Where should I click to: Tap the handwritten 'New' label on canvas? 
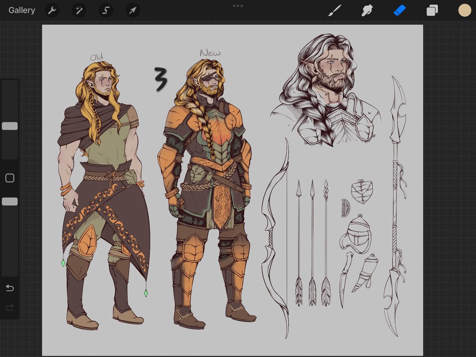[x=210, y=53]
